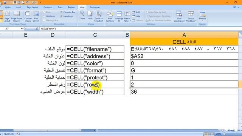Toggle the Message Bar checkbox

tap(44, 20)
